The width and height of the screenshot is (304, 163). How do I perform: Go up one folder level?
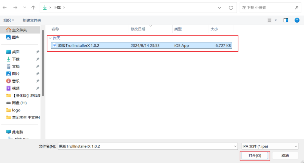(x=33, y=8)
